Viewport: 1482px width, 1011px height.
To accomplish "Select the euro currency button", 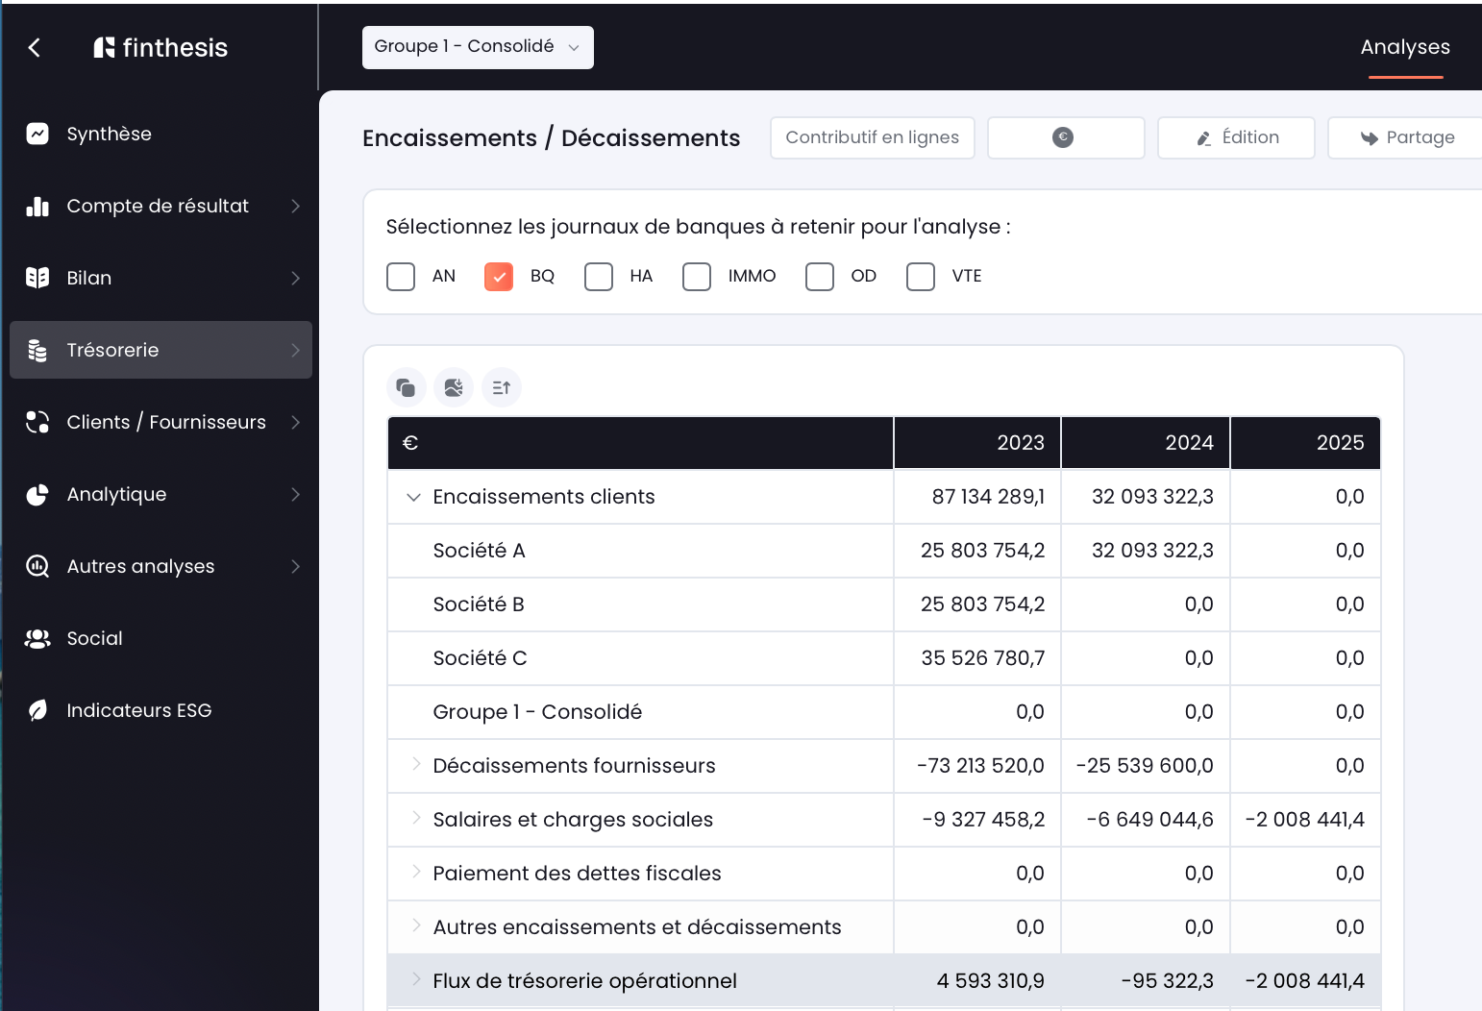I will (1066, 137).
